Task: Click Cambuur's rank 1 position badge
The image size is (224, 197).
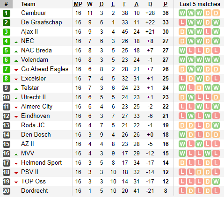Action: pyautogui.click(x=7, y=13)
